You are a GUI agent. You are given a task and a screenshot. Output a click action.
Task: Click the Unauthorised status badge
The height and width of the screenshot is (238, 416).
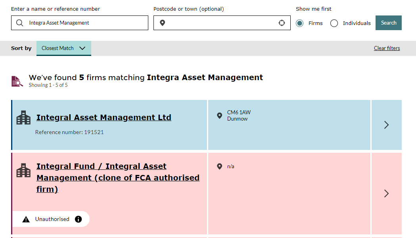click(51, 219)
